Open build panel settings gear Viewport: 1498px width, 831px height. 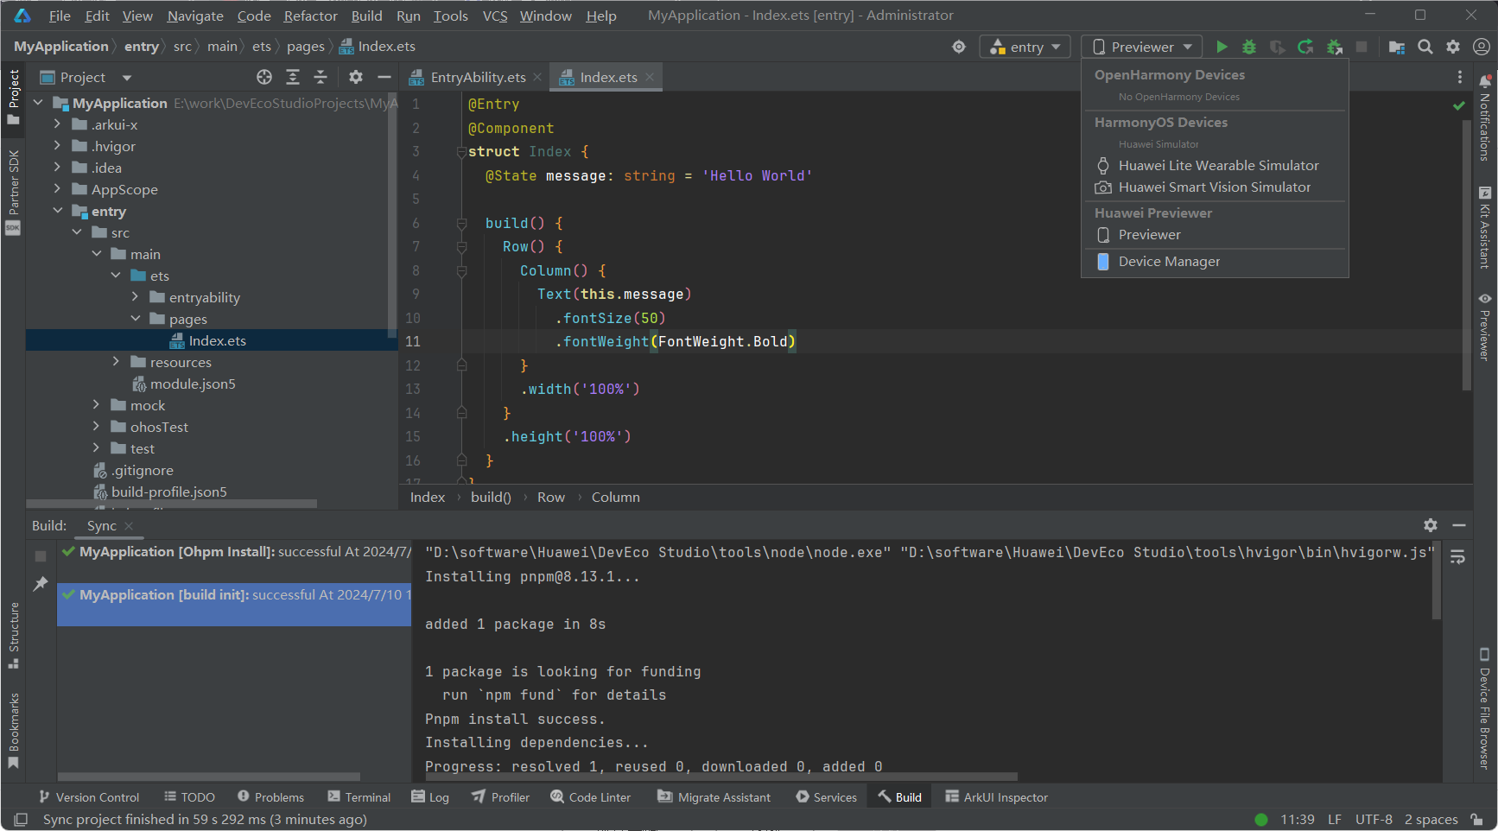(1431, 525)
